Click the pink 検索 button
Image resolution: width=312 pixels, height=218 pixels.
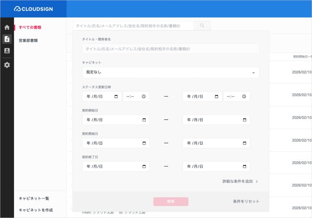pos(171,202)
